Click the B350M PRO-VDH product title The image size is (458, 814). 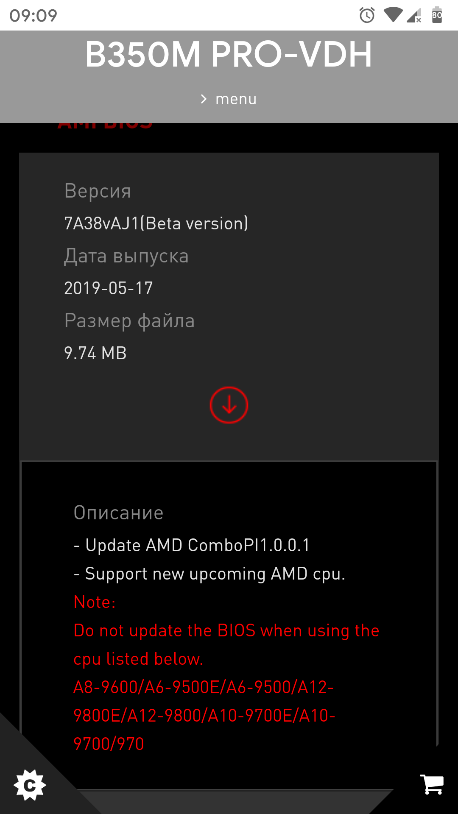pos(229,54)
